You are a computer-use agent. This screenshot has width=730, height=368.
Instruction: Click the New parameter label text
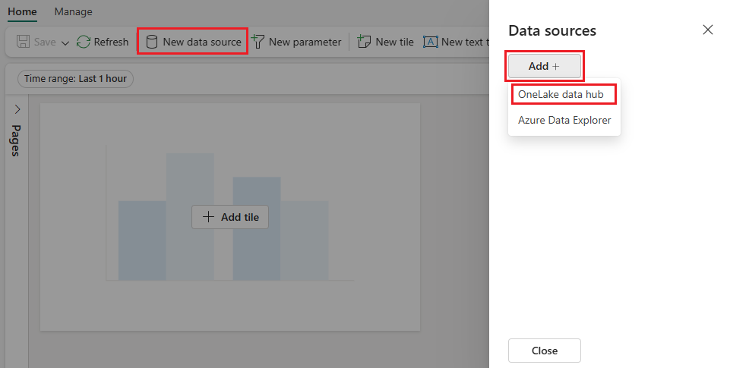coord(305,42)
